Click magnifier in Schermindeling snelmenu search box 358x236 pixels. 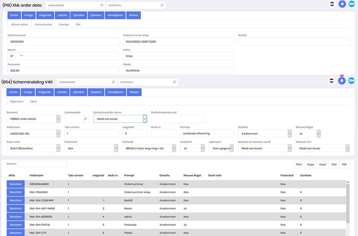[174, 82]
